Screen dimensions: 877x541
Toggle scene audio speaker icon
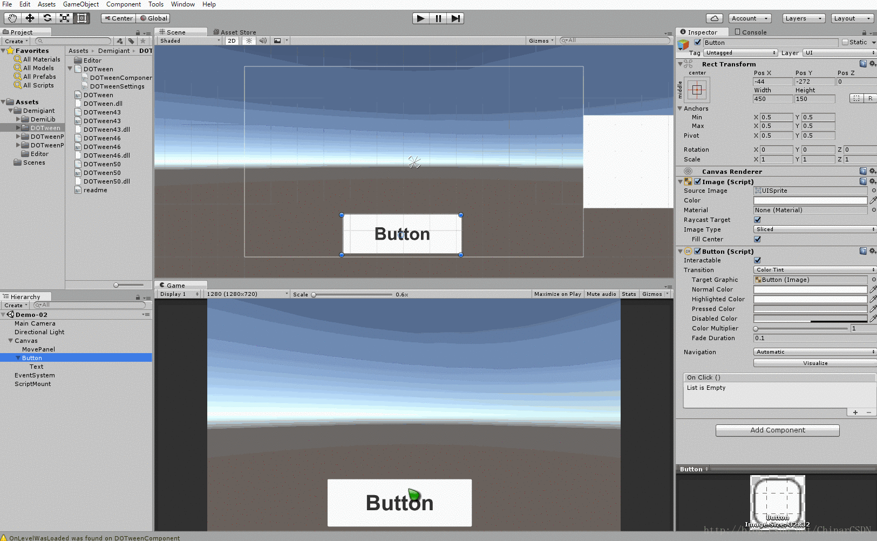(263, 40)
